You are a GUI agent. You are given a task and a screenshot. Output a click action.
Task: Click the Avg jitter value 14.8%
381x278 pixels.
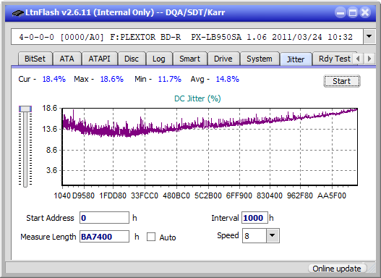pyautogui.click(x=228, y=79)
